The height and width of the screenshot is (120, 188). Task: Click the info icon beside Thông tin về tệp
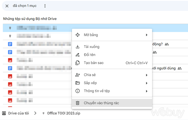[78, 91]
